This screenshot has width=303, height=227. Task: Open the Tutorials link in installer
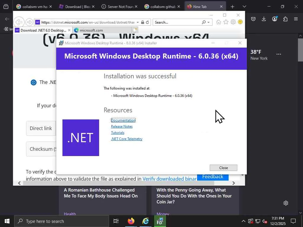[x=117, y=133]
